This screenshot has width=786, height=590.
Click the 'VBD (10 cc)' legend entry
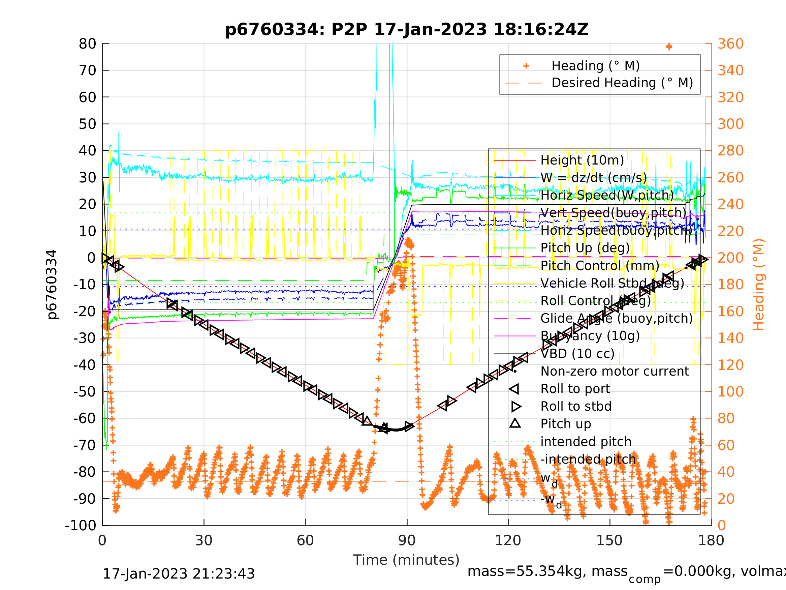(x=577, y=354)
